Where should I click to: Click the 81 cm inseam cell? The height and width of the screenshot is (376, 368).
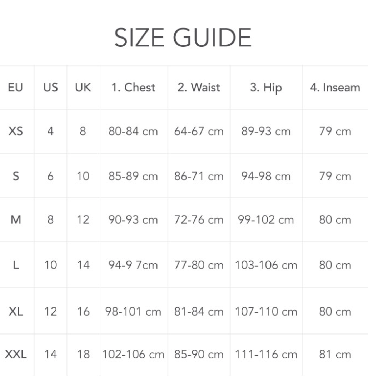(x=335, y=354)
